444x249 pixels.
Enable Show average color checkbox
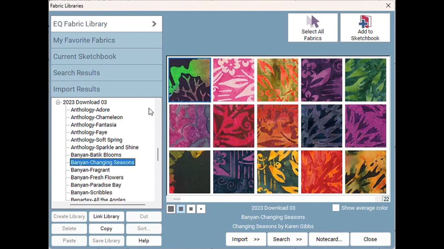tap(336, 208)
